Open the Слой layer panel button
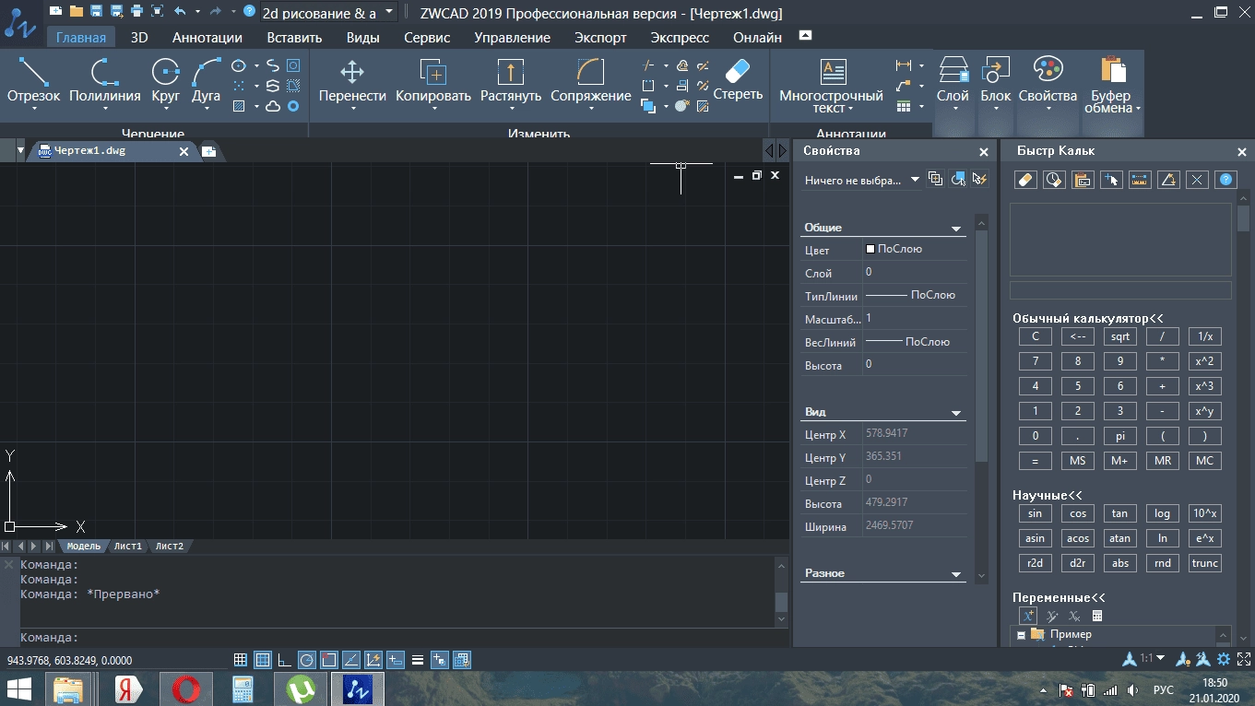 pyautogui.click(x=953, y=81)
